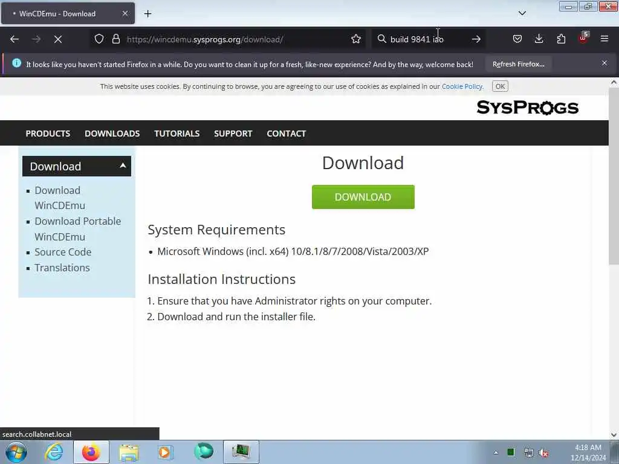Viewport: 619px width, 464px height.
Task: Click the monitor application taskbar icon
Action: [x=241, y=452]
